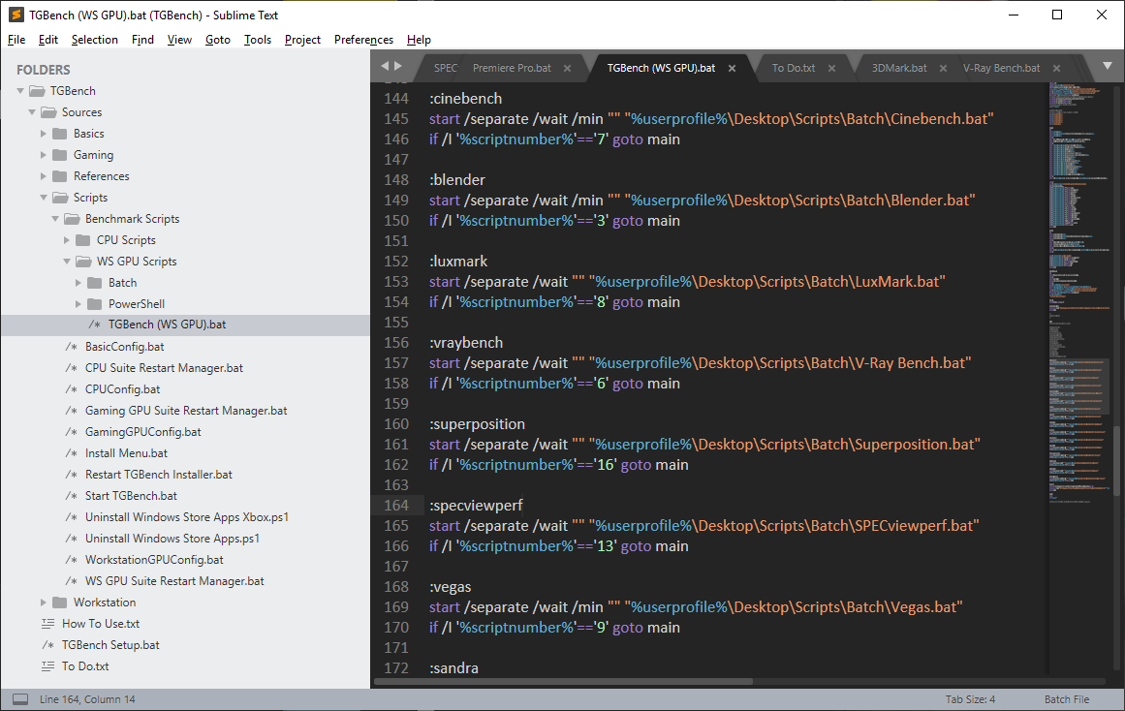Click the PowerShell folder icon
Viewport: 1125px width, 711px height.
click(95, 304)
